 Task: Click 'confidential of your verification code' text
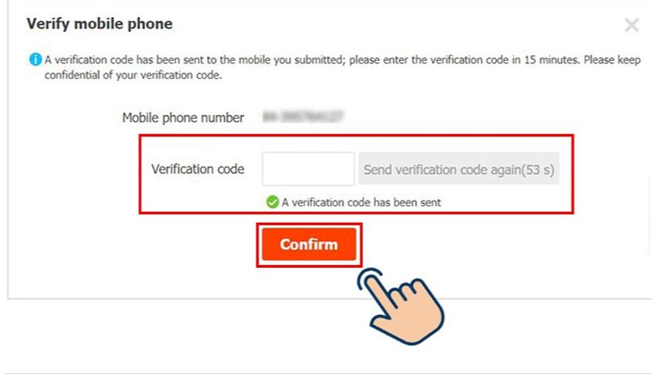tap(133, 76)
